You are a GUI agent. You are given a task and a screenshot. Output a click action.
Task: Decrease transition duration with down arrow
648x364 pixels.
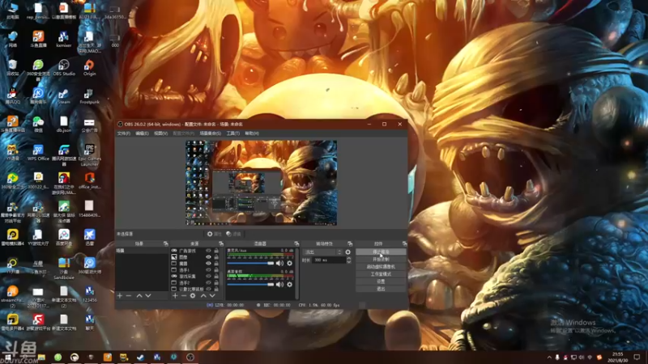[349, 262]
